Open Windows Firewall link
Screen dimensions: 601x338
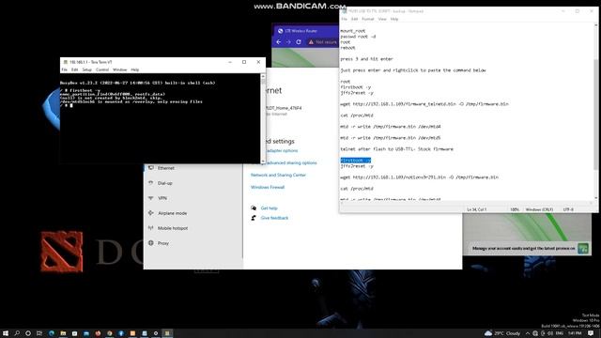[268, 188]
